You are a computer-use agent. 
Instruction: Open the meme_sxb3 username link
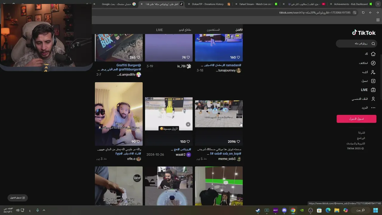(x=227, y=159)
